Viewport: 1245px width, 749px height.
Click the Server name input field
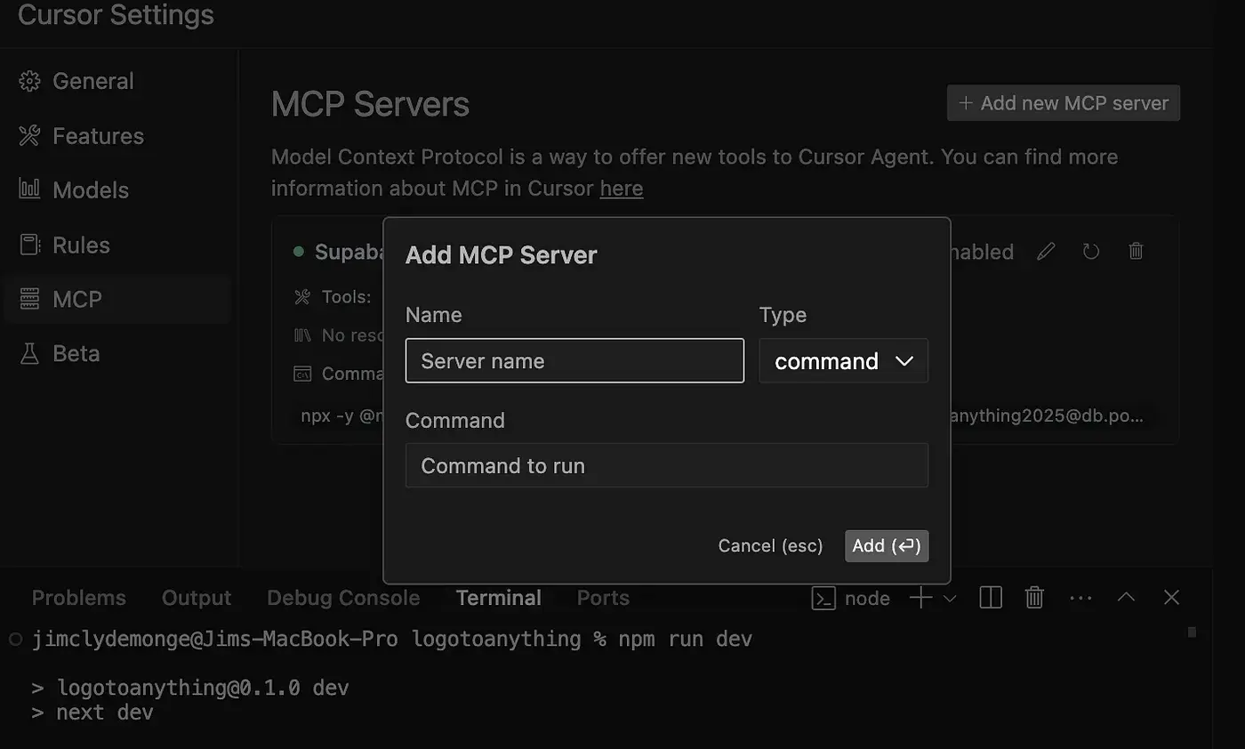(574, 360)
